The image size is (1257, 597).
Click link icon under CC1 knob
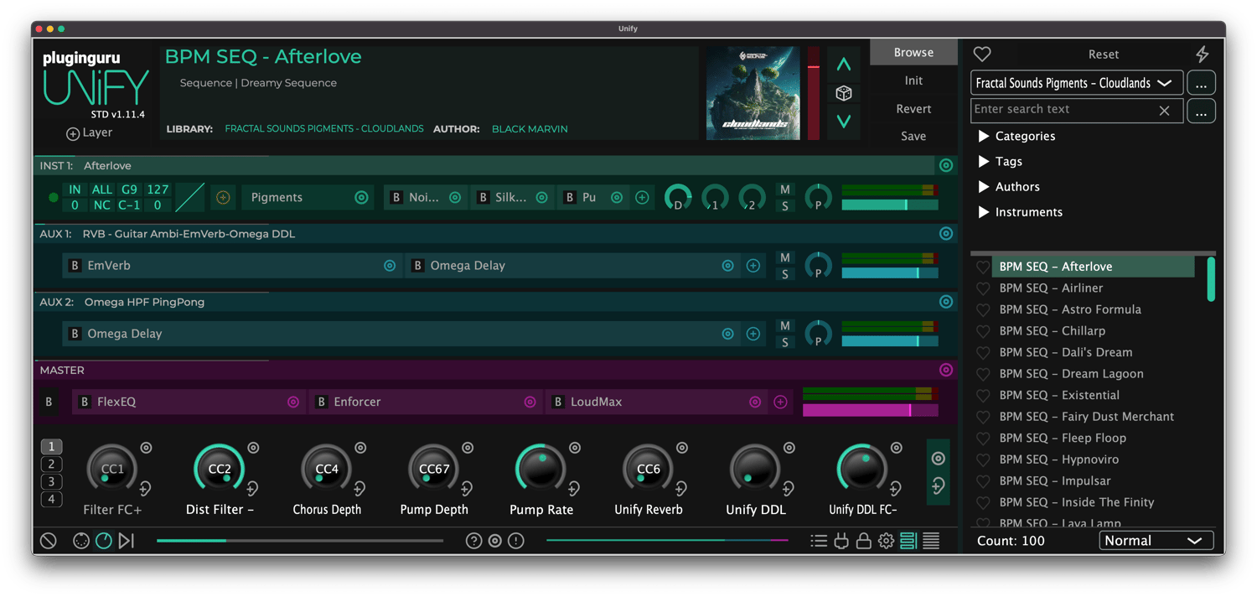tap(145, 488)
